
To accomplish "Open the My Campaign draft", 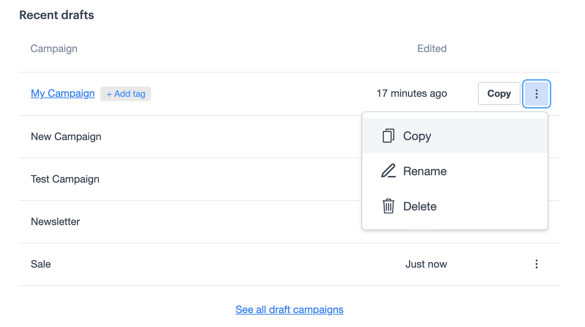I will click(63, 93).
